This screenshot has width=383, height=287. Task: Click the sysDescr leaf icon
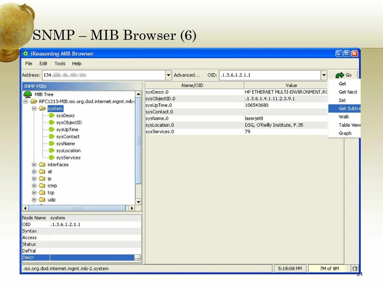[52, 115]
